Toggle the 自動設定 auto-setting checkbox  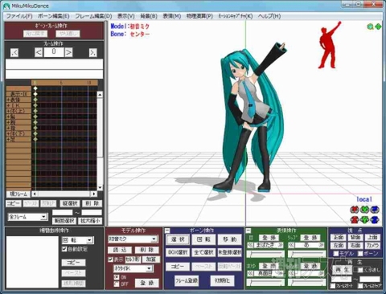pyautogui.click(x=64, y=249)
